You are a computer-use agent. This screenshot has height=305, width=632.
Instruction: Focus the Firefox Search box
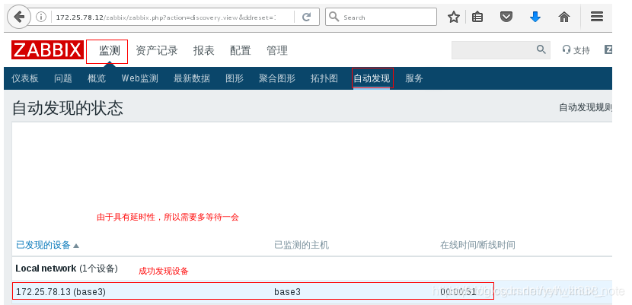(381, 17)
